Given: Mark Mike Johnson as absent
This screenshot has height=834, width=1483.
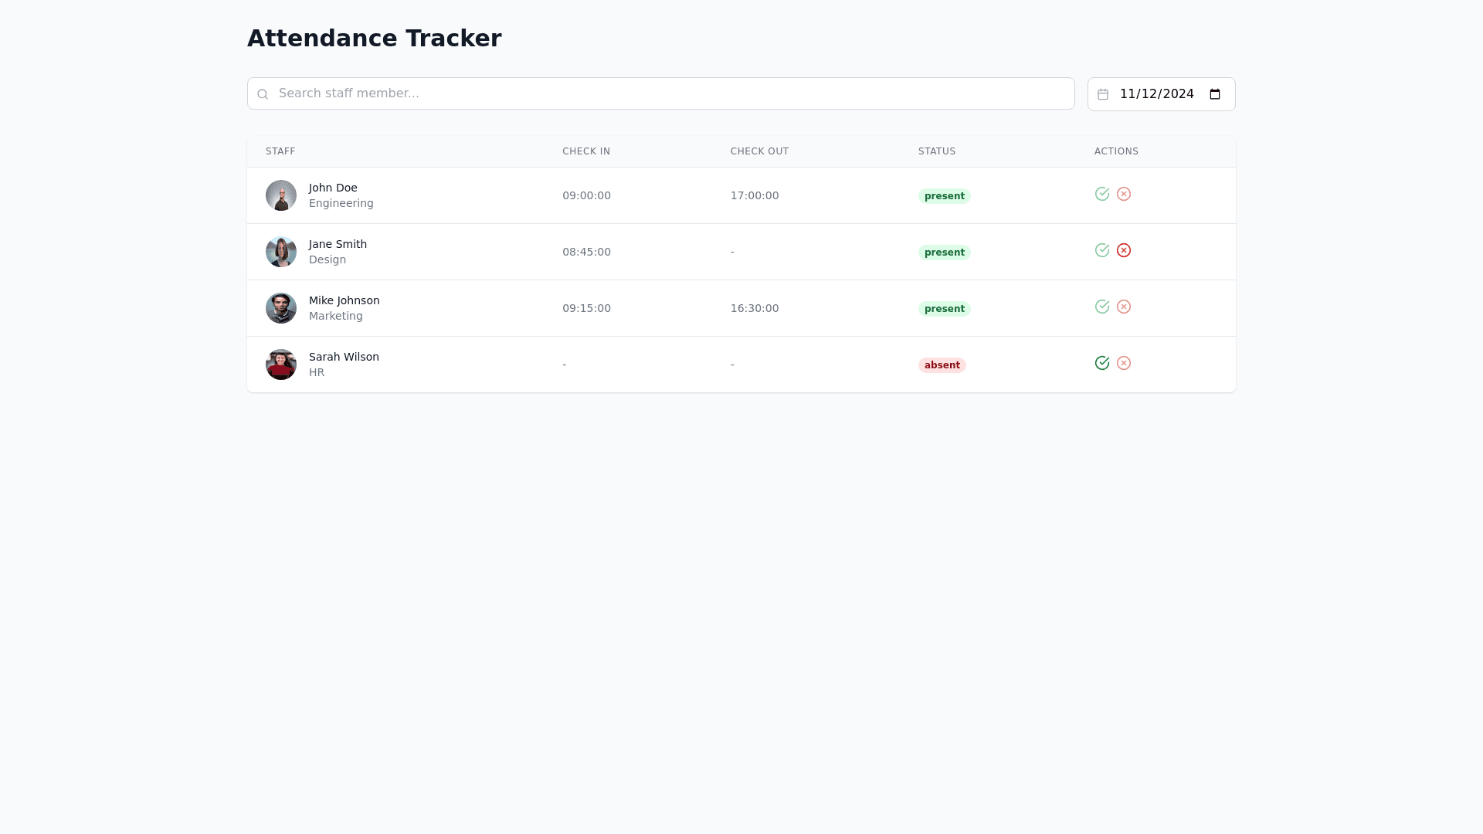Looking at the screenshot, I should (x=1124, y=307).
